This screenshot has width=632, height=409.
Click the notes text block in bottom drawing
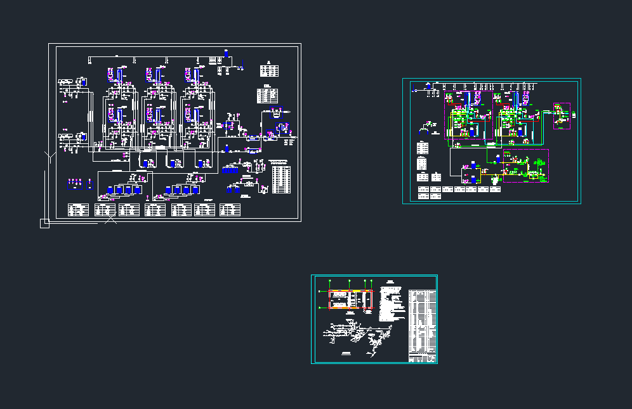[x=392, y=302]
